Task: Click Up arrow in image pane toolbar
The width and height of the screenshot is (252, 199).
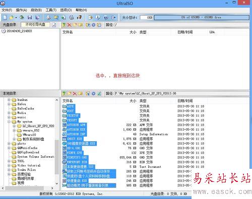Action: 64,25
